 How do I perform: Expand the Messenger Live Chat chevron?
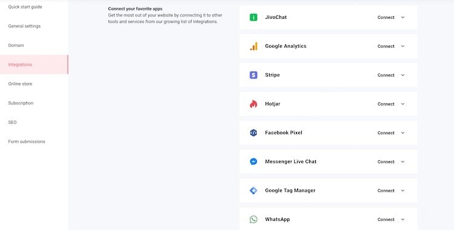click(402, 161)
